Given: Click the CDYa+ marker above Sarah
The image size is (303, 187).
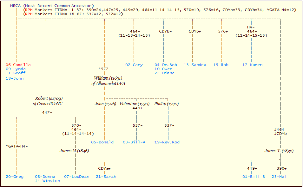Looking at the screenshot, I should (x=104, y=169).
